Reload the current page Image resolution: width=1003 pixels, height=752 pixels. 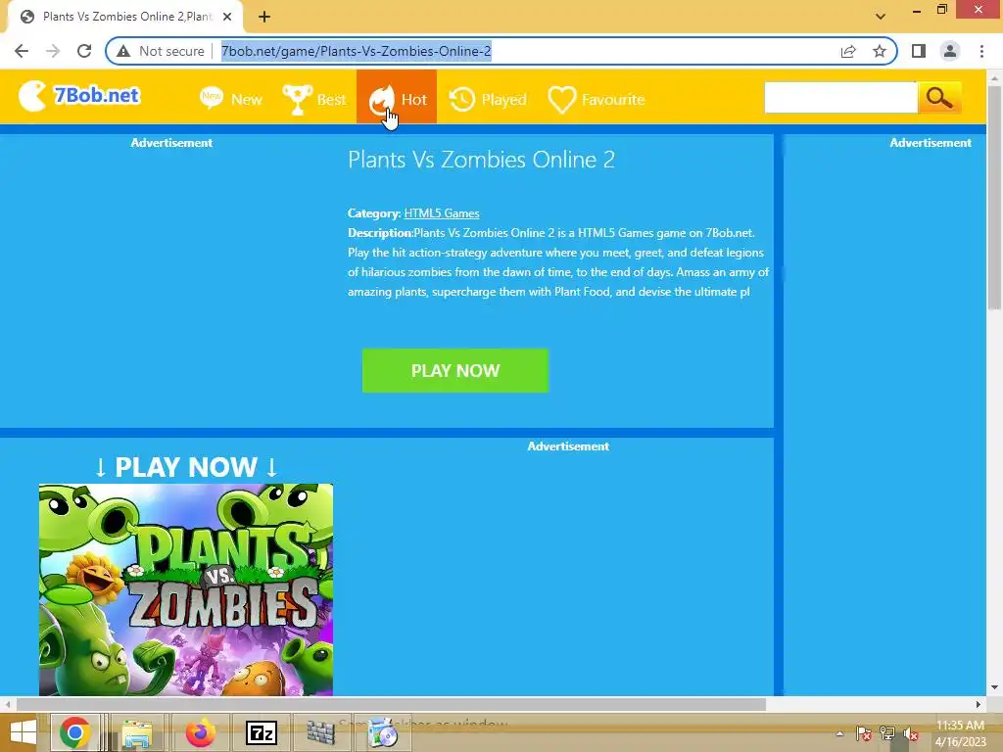click(x=84, y=51)
